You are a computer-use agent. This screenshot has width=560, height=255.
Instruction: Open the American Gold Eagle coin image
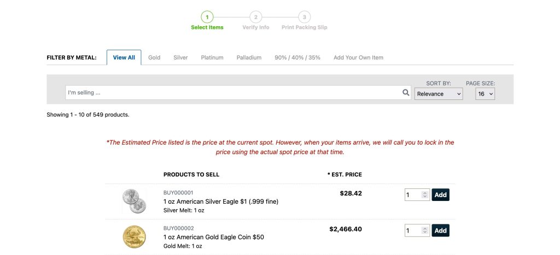pyautogui.click(x=134, y=236)
